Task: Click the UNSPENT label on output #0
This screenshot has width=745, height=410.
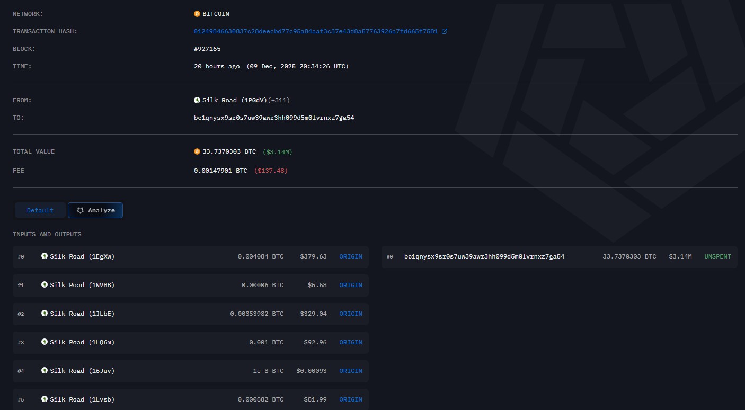Action: (717, 256)
